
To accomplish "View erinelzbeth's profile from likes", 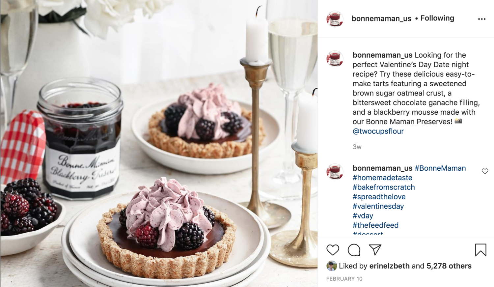I will coord(389,266).
